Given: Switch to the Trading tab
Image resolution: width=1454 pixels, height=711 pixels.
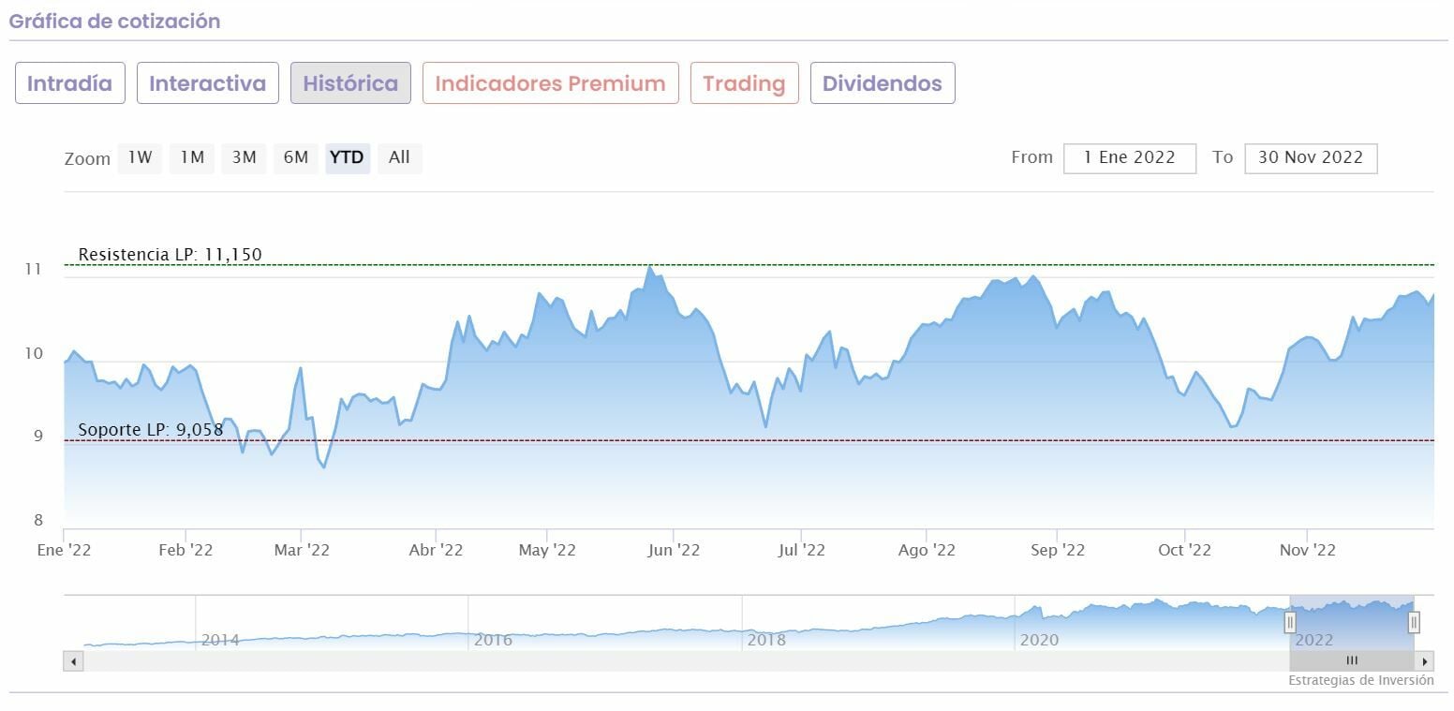Looking at the screenshot, I should coord(744,83).
